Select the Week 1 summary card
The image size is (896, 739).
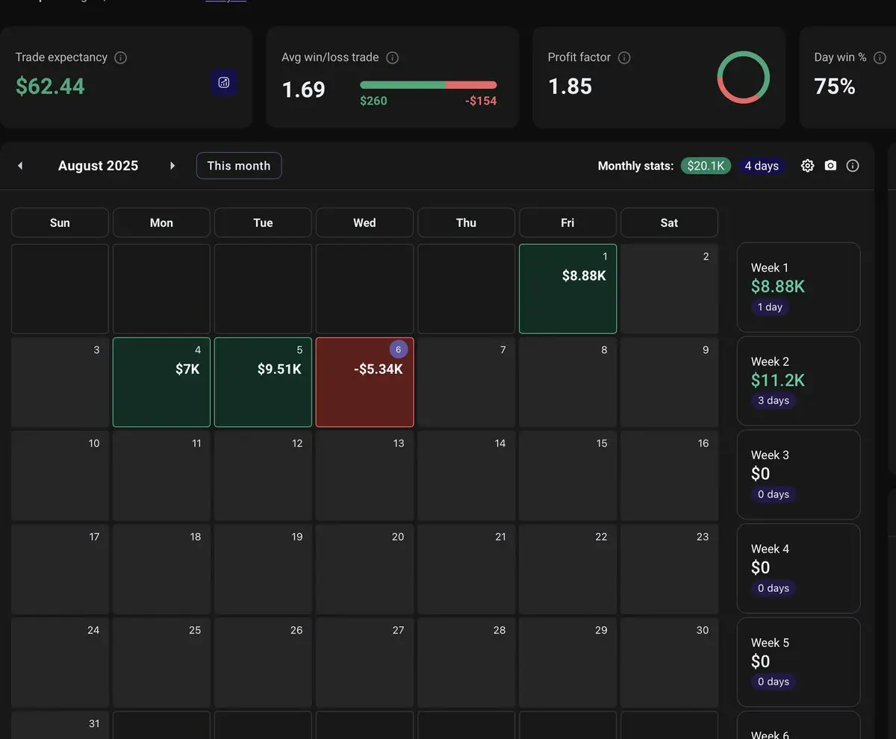pos(798,287)
